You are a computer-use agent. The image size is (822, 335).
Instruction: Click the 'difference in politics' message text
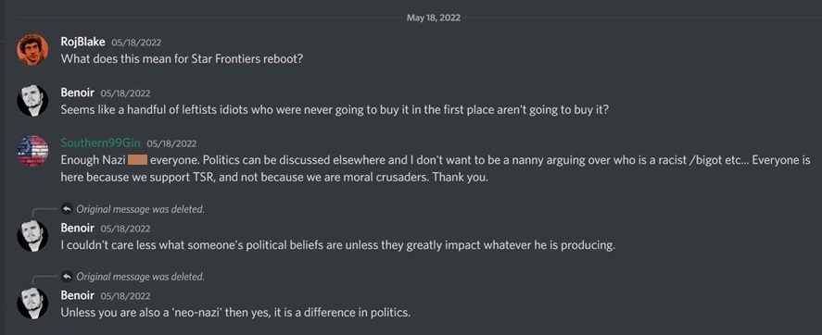point(235,313)
